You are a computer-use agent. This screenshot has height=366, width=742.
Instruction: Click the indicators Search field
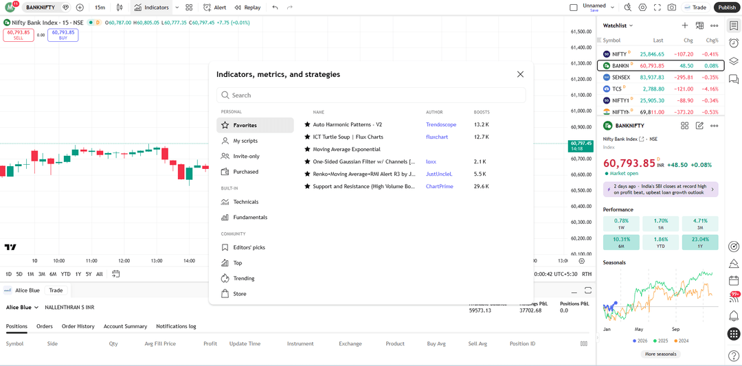click(x=371, y=95)
